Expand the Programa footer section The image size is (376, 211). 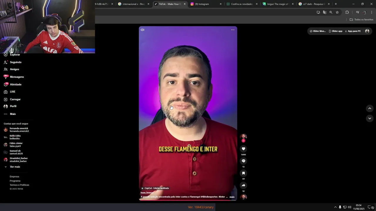pyautogui.click(x=15, y=181)
